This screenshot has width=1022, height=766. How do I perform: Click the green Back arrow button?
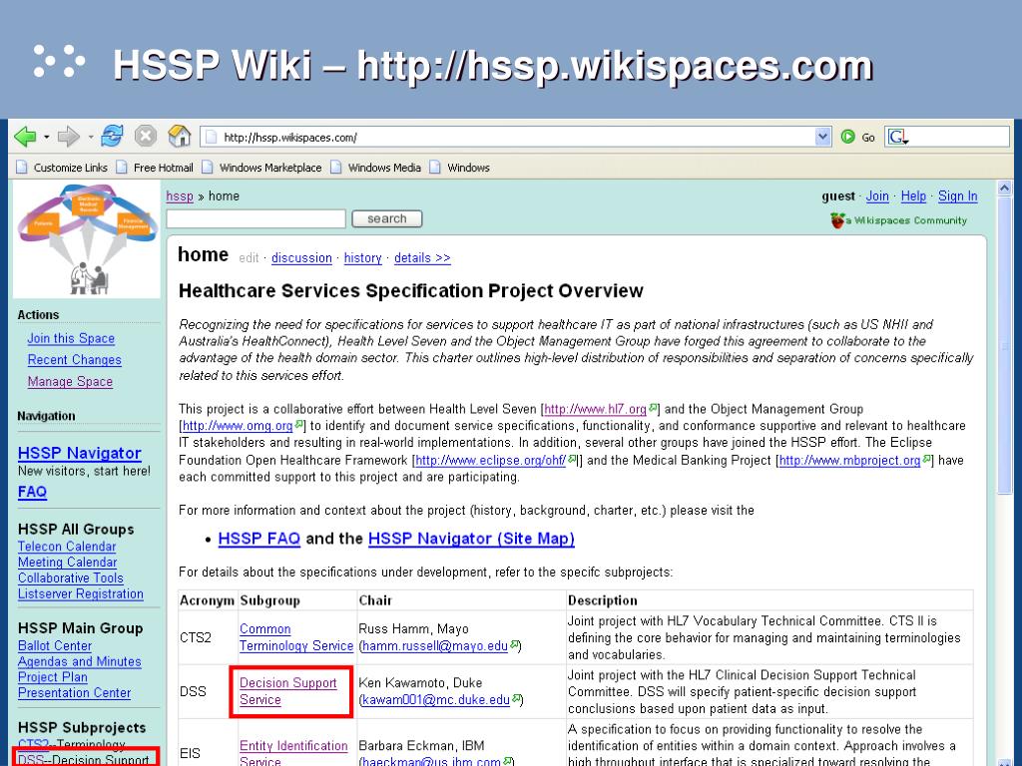click(x=25, y=137)
